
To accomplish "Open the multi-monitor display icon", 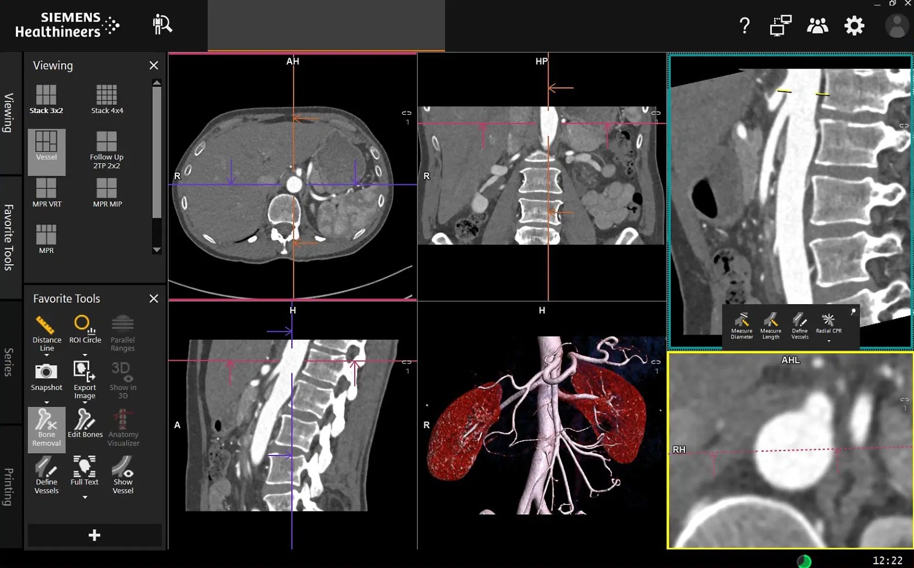I will (x=780, y=26).
